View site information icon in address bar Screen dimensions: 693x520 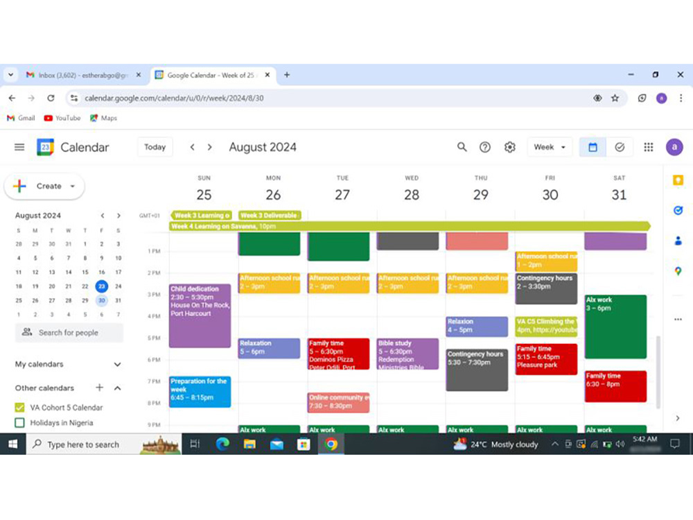point(74,98)
